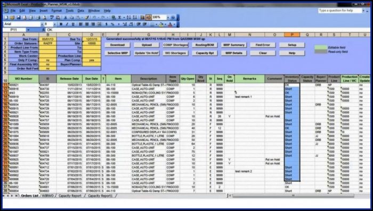Click the Capacity Rpt button
The height and width of the screenshot is (211, 373).
click(x=205, y=53)
